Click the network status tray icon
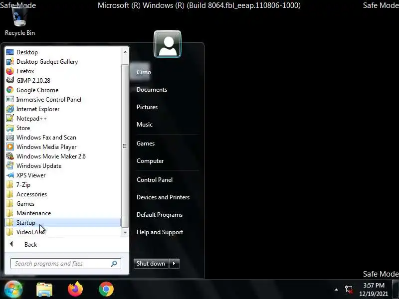The image size is (399, 299). tap(349, 290)
